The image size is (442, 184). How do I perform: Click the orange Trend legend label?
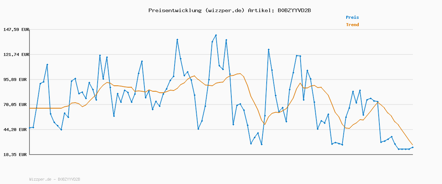(352, 25)
